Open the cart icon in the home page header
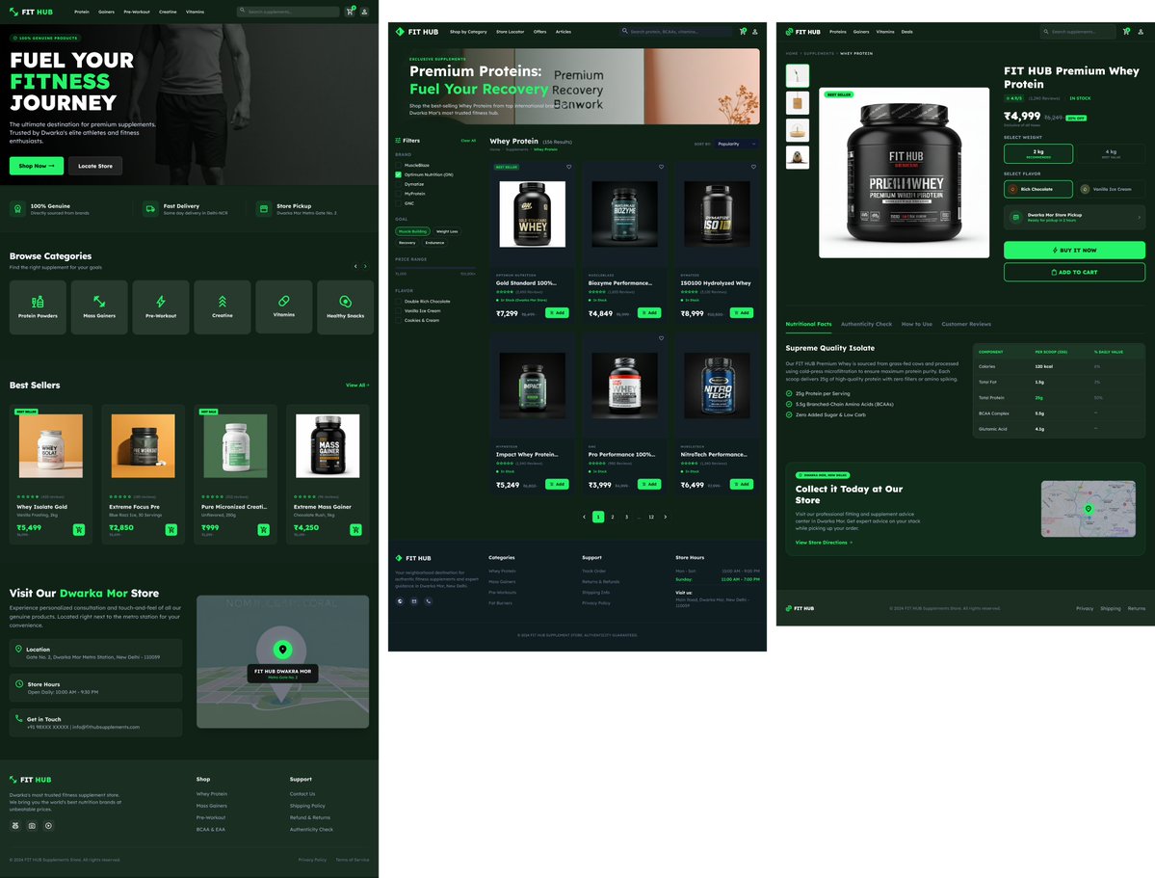The height and width of the screenshot is (878, 1155). click(350, 11)
